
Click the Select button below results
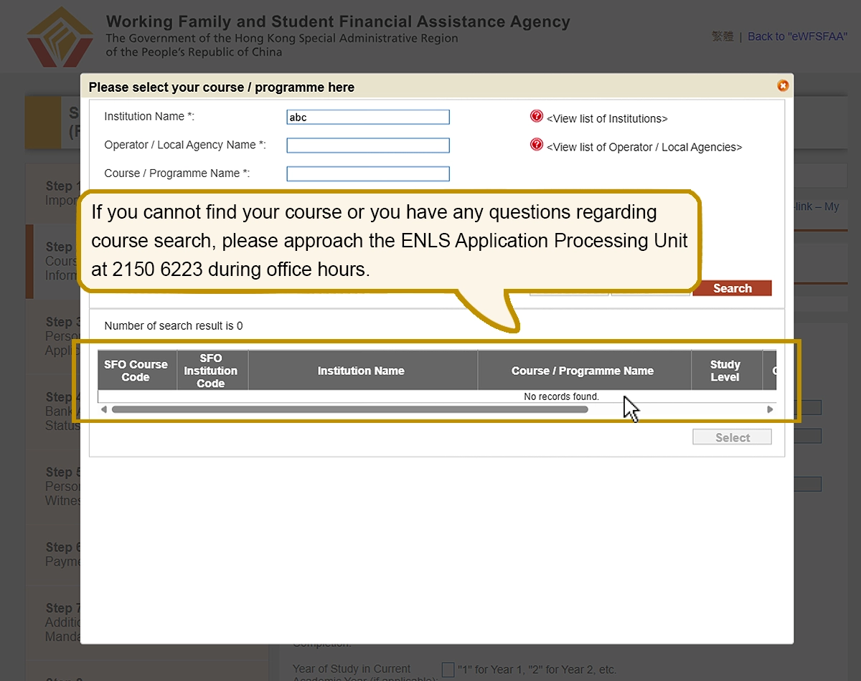[732, 437]
